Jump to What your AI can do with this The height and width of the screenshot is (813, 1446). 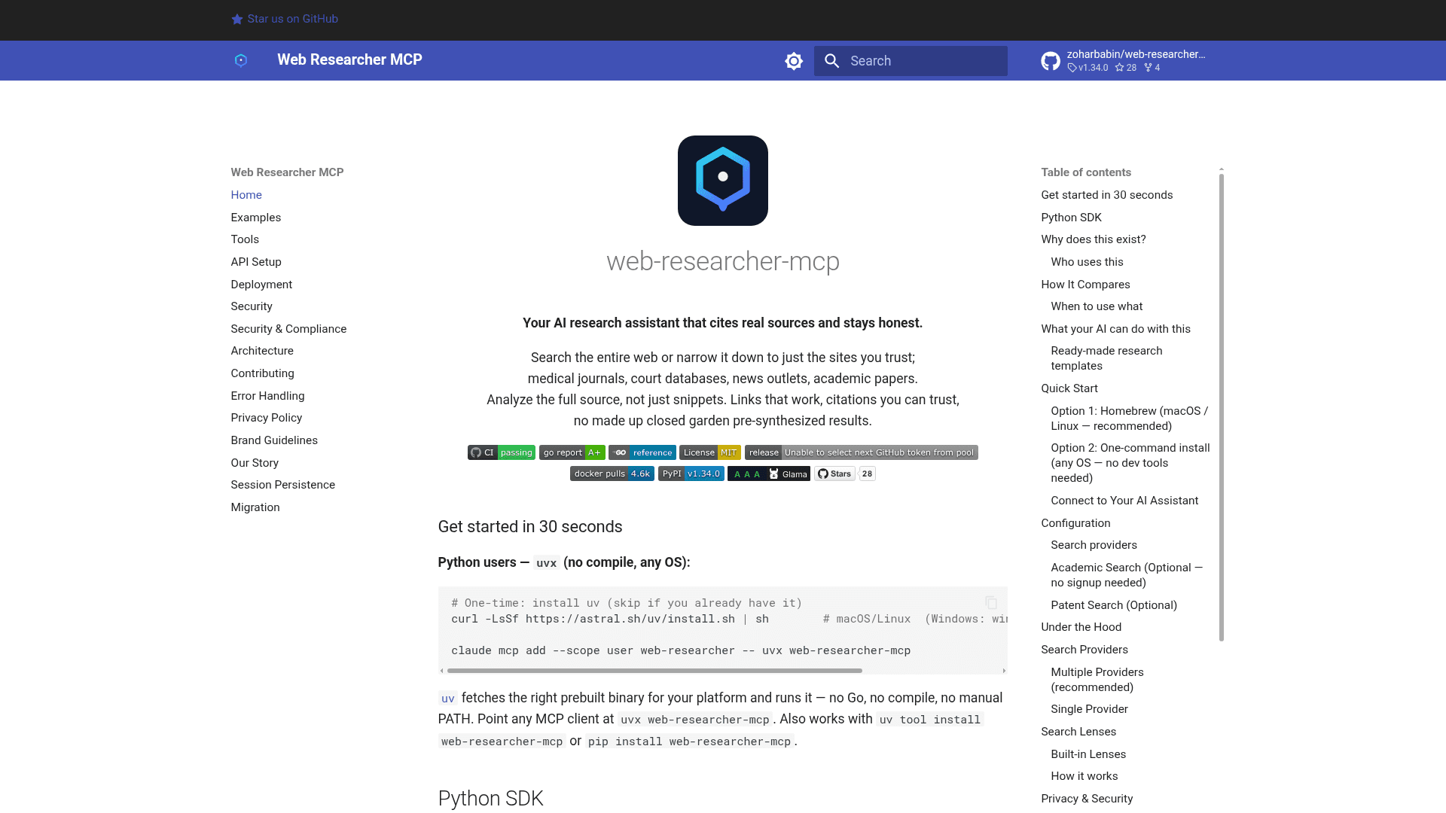click(x=1115, y=329)
